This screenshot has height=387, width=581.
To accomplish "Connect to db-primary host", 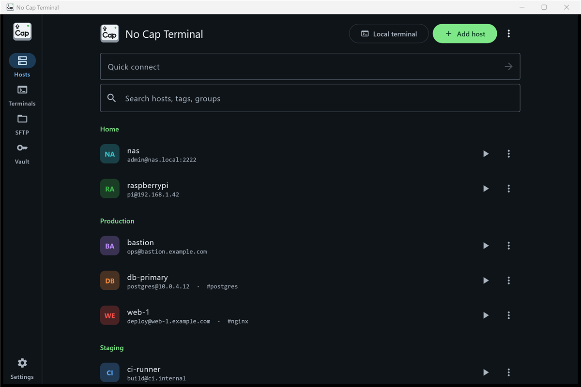I will click(486, 281).
